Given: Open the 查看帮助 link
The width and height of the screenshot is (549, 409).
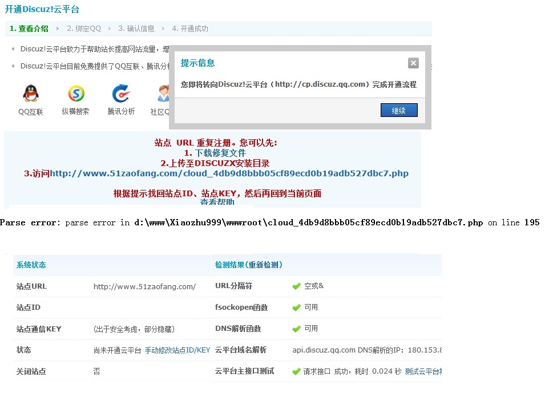Looking at the screenshot, I should click(x=217, y=202).
